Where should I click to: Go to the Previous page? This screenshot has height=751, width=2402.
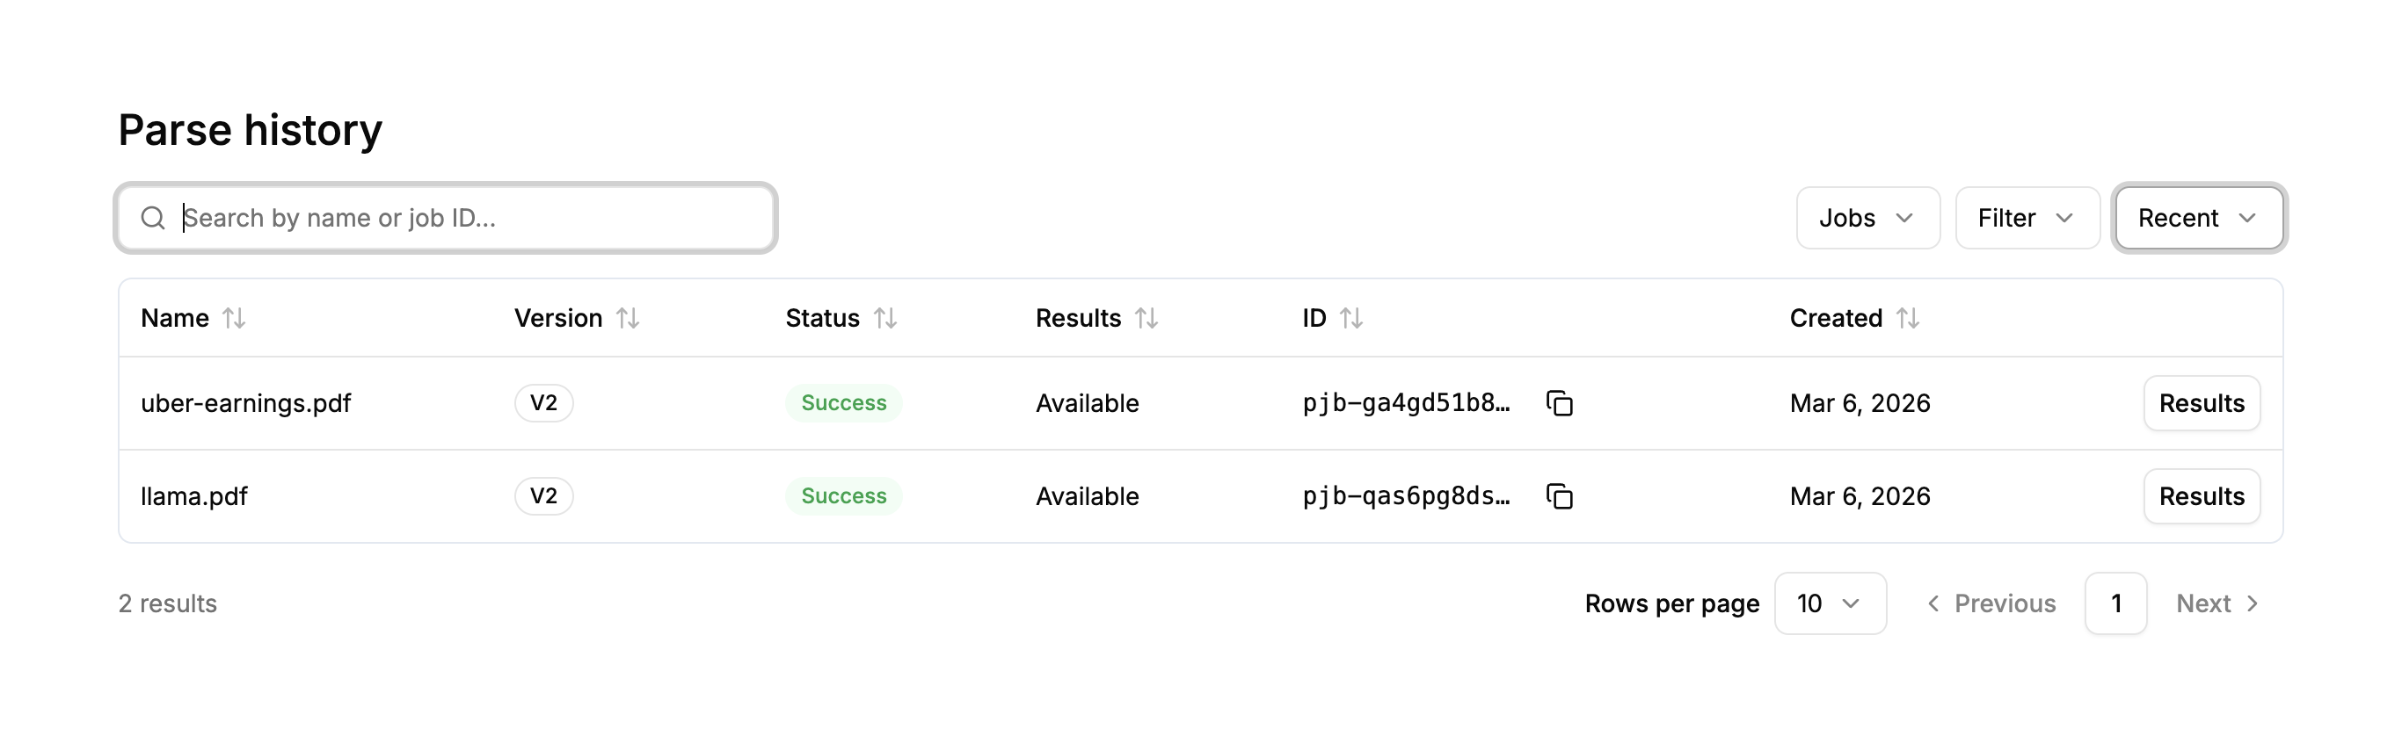[x=1991, y=603]
